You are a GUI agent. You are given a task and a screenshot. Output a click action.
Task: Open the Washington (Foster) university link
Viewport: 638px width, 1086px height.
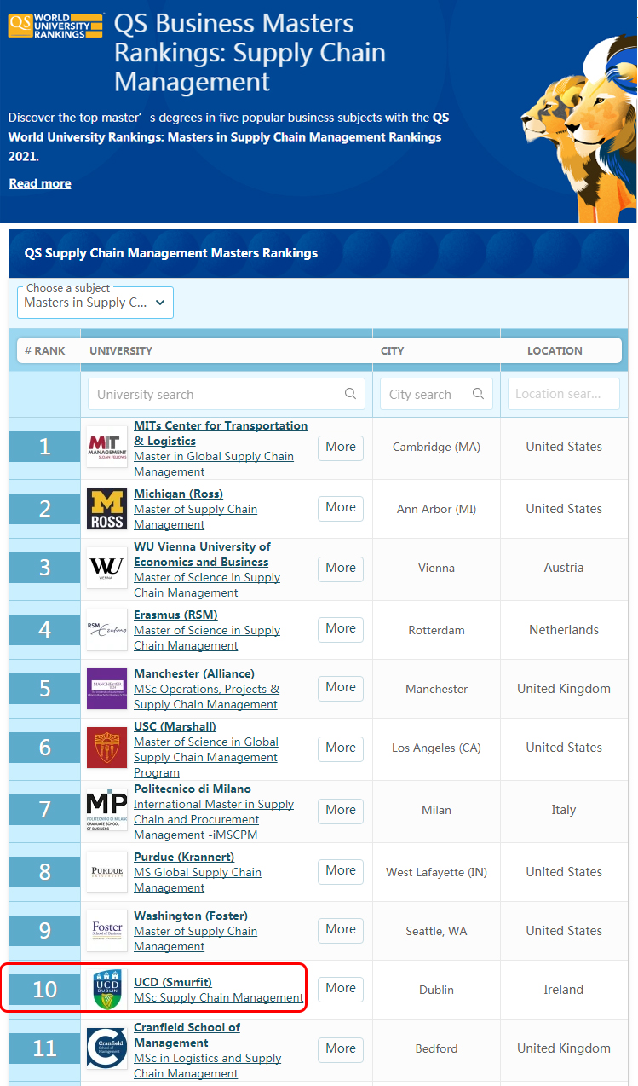[x=191, y=916]
